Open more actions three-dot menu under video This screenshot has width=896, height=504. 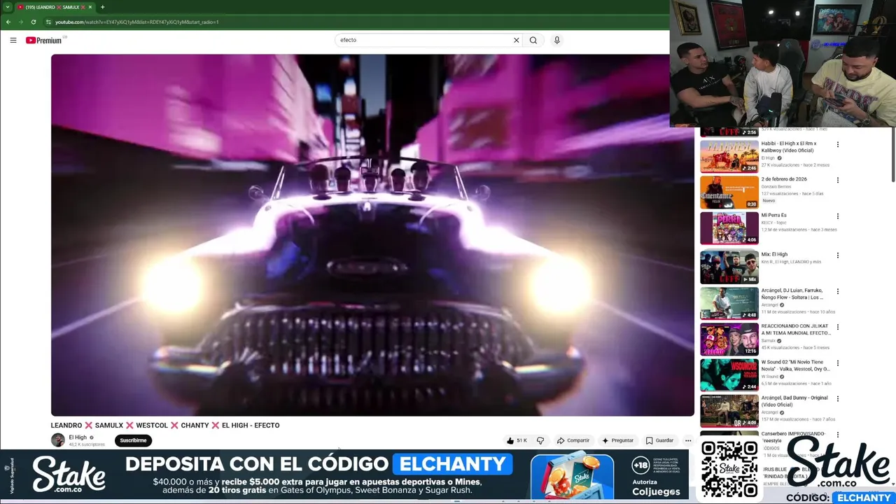(x=688, y=440)
